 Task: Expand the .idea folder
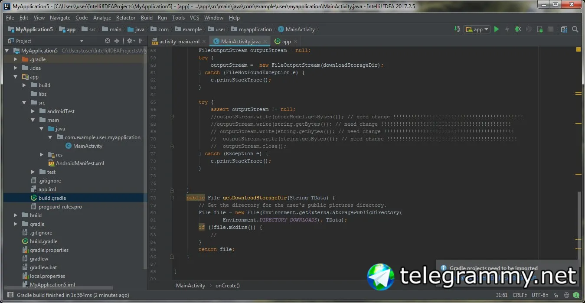coord(16,68)
